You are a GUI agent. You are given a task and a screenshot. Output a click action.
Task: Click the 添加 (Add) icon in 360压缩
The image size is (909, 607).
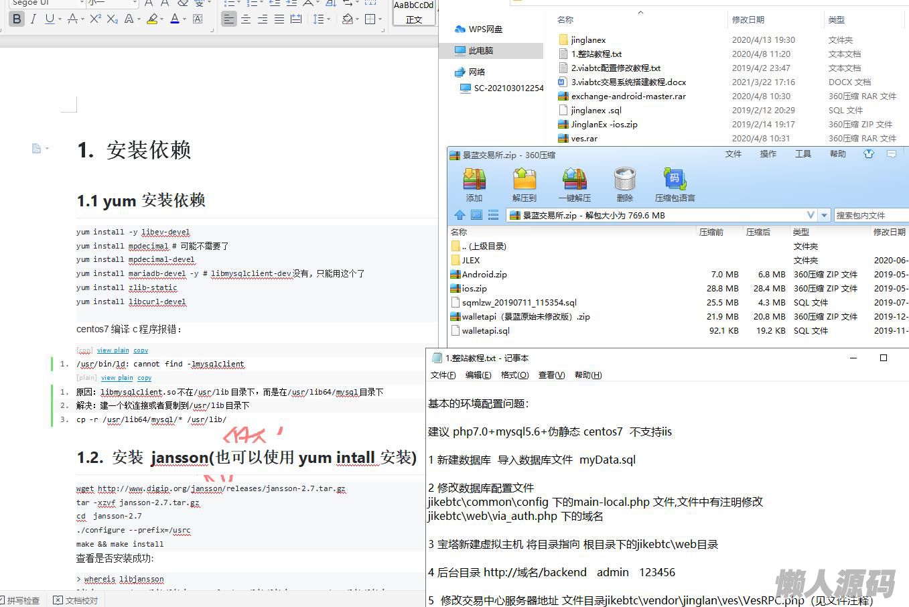tap(474, 180)
